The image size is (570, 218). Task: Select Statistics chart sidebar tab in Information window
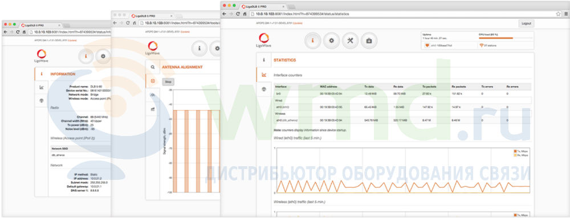pyautogui.click(x=42, y=87)
